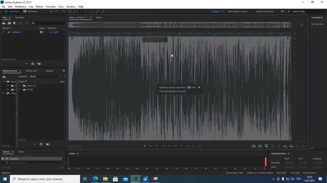
Task: Delete history state trash icon
Action: click(62, 167)
